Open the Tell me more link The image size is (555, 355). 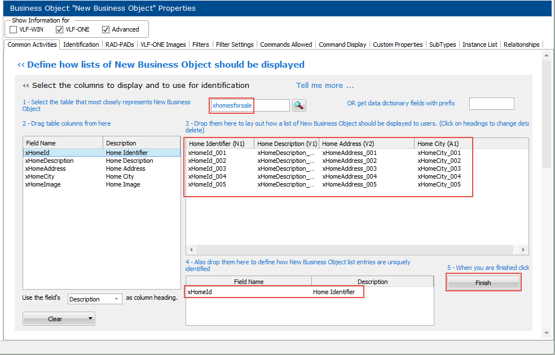(x=325, y=86)
